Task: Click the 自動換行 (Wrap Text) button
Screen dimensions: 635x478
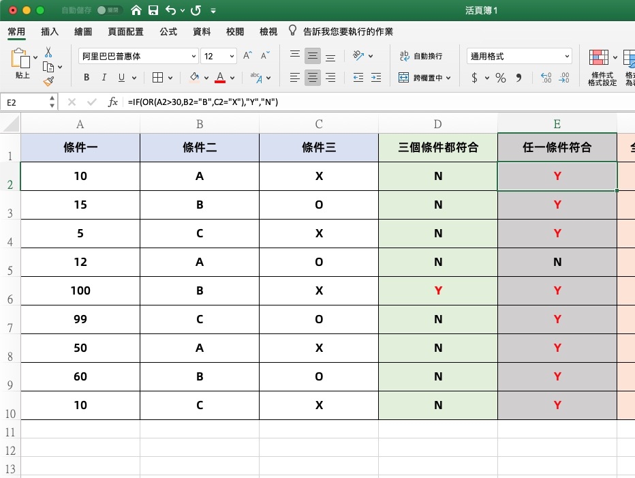Action: (x=421, y=57)
